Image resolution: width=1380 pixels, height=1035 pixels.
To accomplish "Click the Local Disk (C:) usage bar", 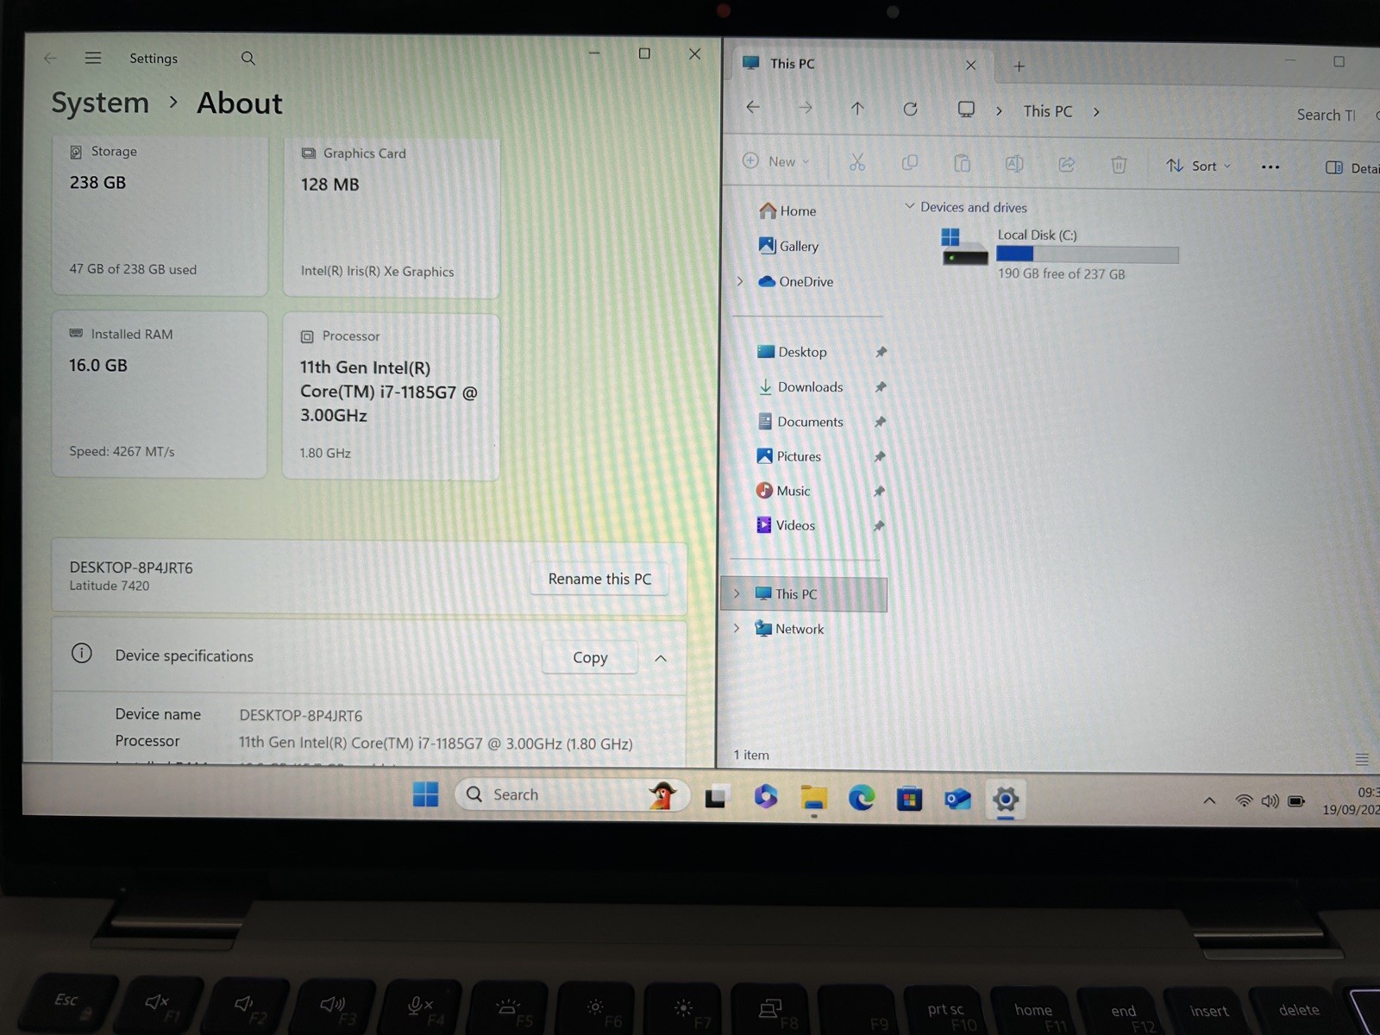I will click(1087, 254).
